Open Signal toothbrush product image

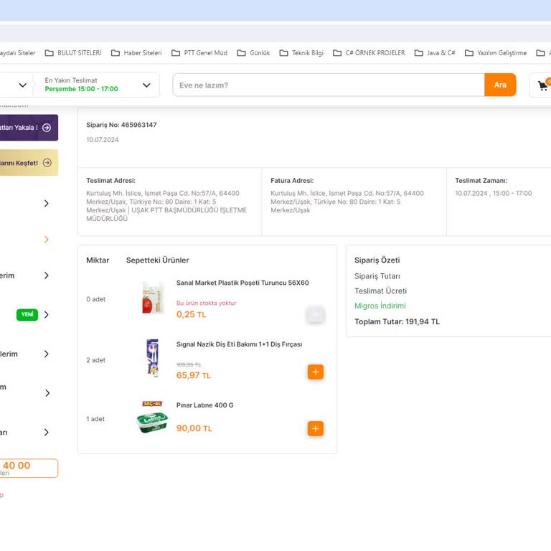coord(153,358)
